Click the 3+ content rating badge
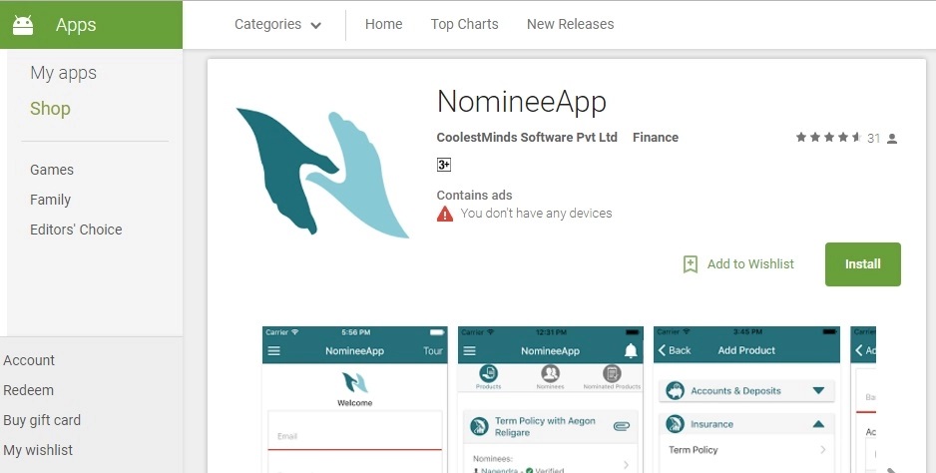 click(443, 165)
